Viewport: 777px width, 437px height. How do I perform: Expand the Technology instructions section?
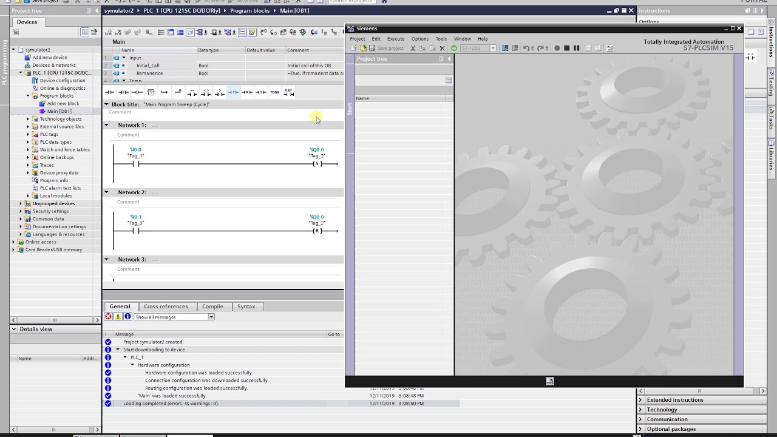coord(640,410)
